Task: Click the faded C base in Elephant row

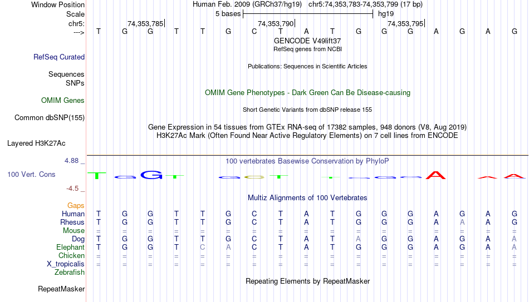Action: pyautogui.click(x=203, y=247)
